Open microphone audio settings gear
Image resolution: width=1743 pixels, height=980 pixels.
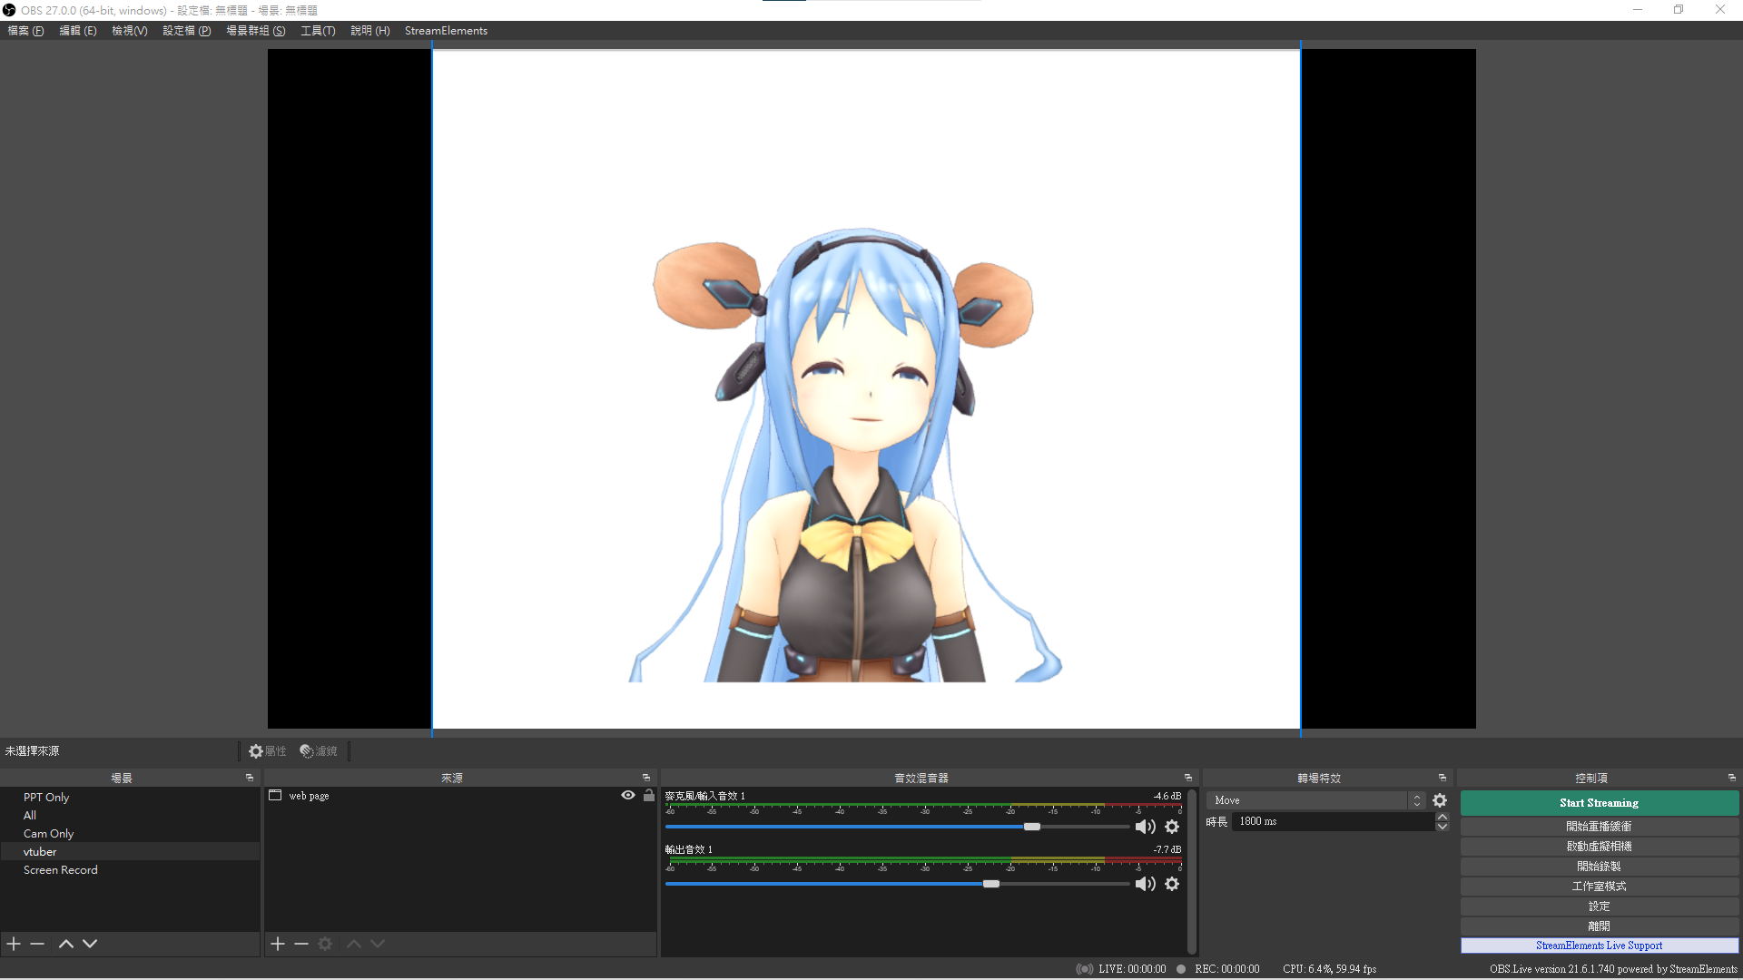click(1172, 827)
